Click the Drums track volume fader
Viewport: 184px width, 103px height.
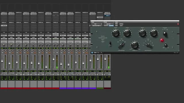54,59
